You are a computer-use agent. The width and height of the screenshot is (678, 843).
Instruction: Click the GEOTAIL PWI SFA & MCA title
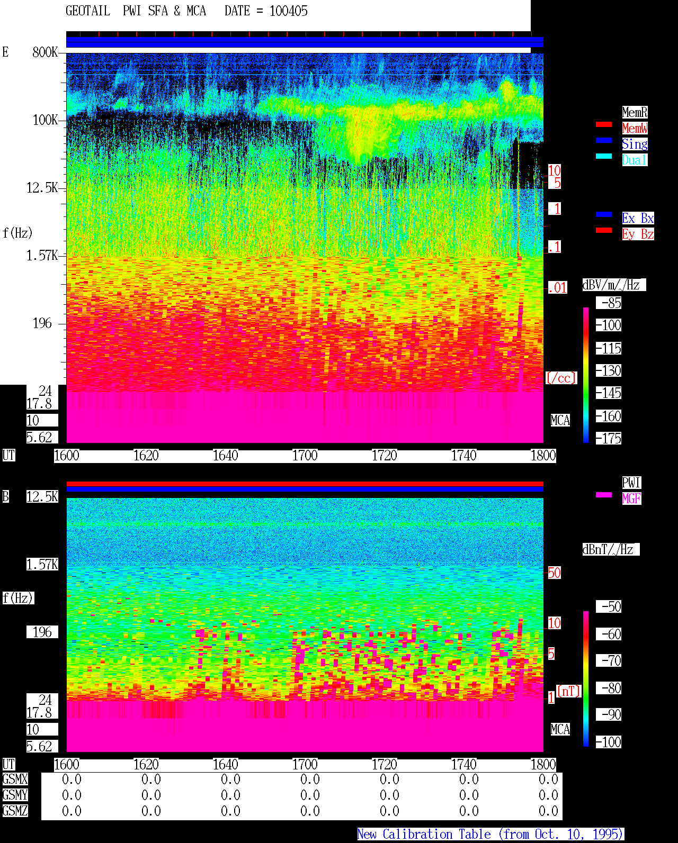(136, 11)
